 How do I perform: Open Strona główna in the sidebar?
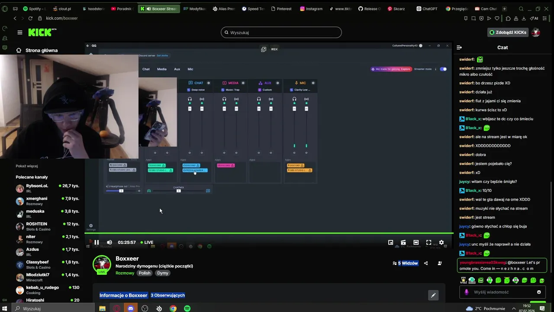click(37, 50)
